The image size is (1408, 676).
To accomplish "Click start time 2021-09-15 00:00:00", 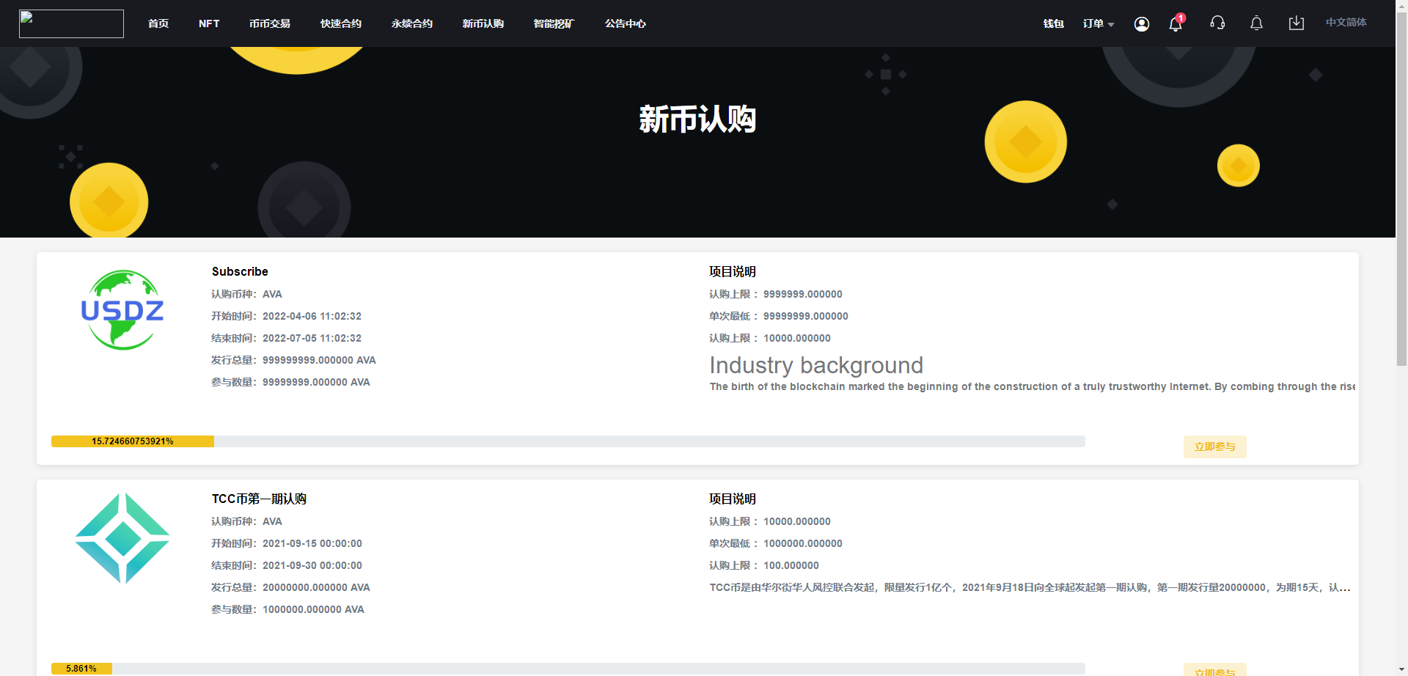I will point(312,544).
